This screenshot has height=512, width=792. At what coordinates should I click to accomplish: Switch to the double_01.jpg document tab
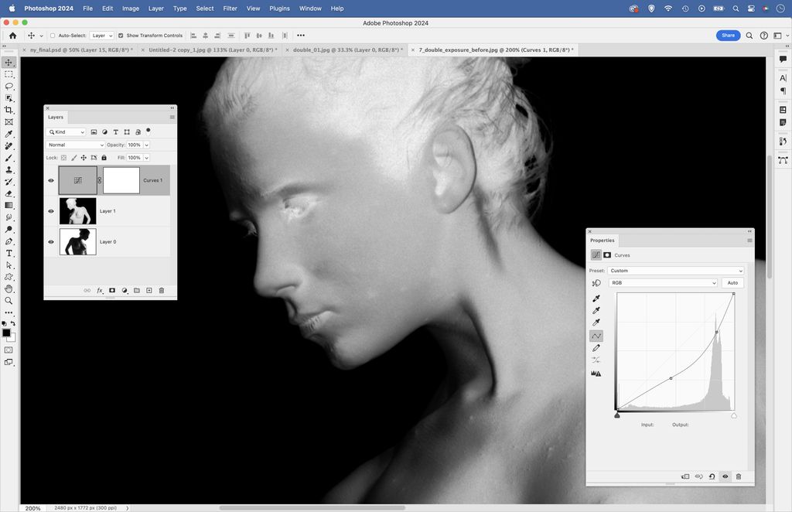pyautogui.click(x=346, y=49)
